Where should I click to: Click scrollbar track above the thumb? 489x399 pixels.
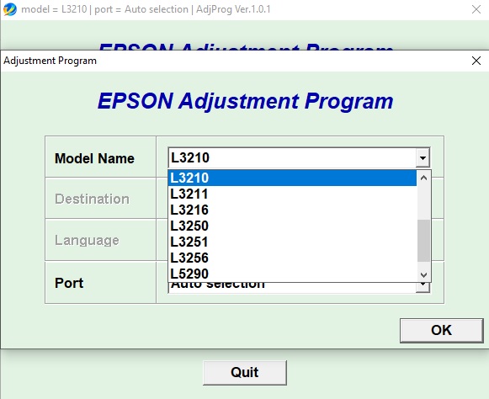423,203
